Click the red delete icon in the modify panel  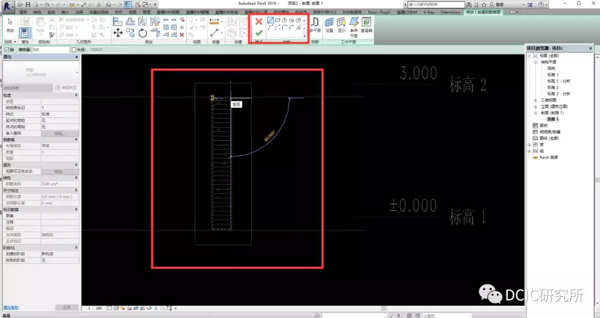(x=182, y=35)
